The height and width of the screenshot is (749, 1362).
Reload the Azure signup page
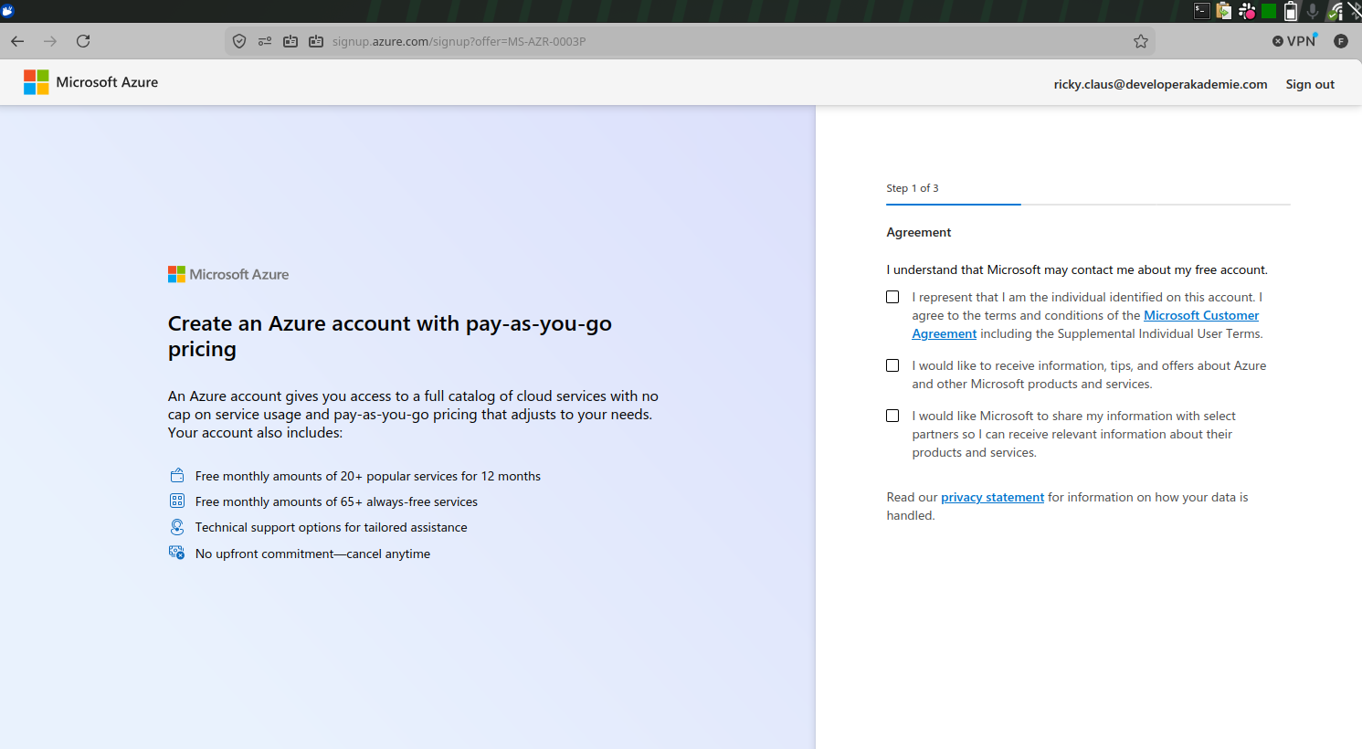click(83, 41)
